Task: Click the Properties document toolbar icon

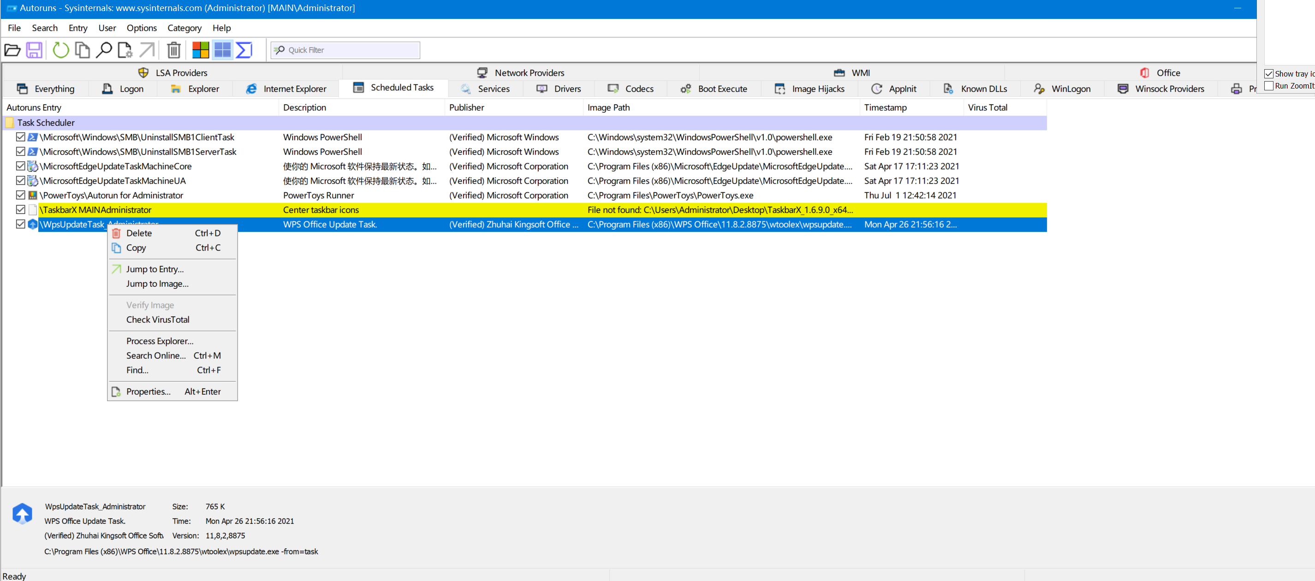Action: coord(125,50)
